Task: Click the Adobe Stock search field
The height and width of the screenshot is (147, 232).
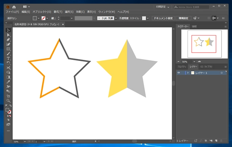Action: coord(191,7)
